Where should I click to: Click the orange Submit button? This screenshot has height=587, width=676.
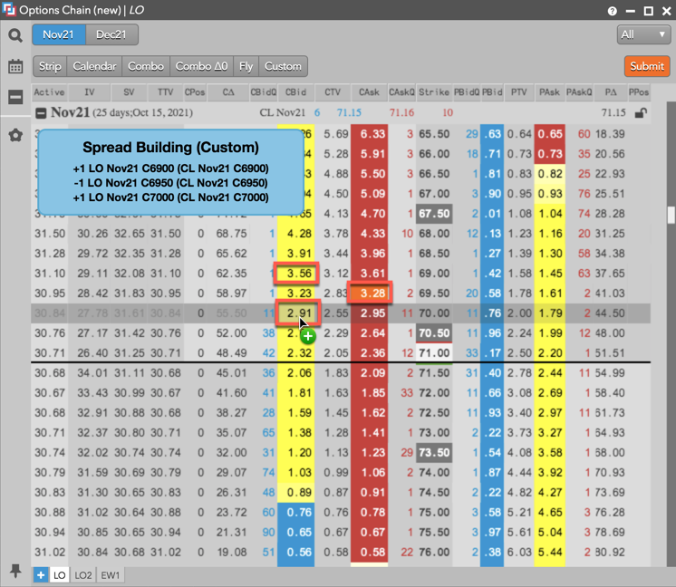[646, 66]
